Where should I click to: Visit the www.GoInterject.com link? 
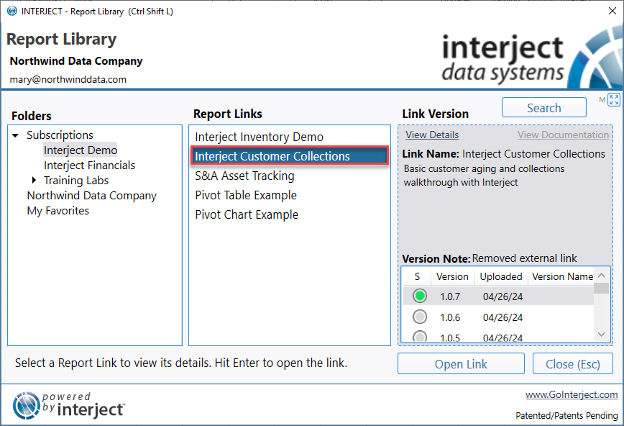(x=572, y=394)
